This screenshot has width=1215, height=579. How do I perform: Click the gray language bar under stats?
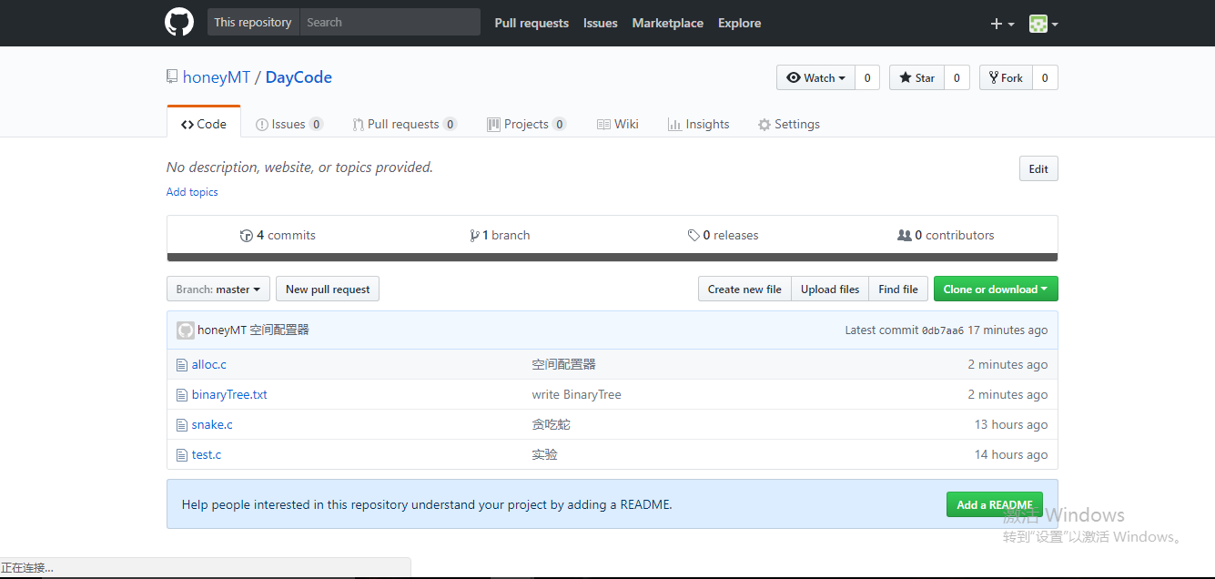[613, 258]
